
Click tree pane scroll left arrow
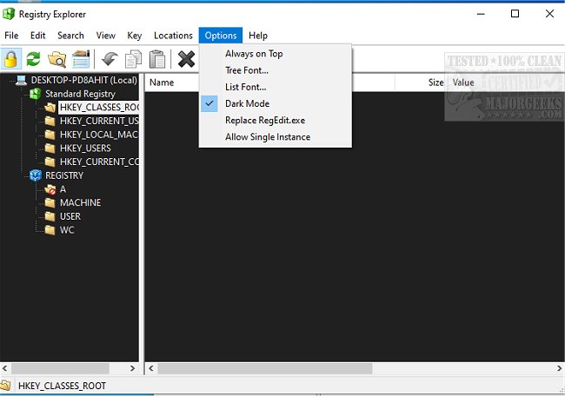click(x=5, y=368)
